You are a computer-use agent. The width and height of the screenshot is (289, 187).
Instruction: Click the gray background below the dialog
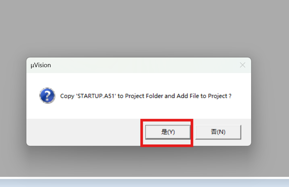(144, 162)
